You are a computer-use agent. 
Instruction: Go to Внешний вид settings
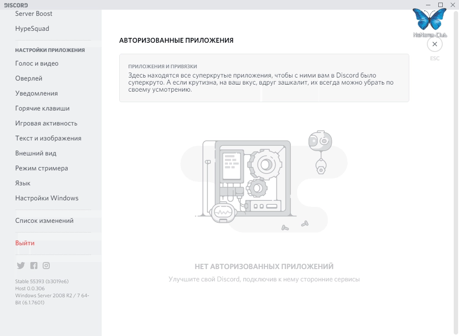pyautogui.click(x=36, y=153)
